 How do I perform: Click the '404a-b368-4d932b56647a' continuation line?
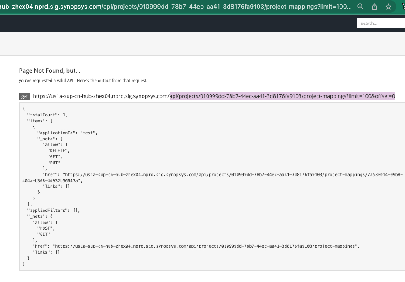coord(52,180)
